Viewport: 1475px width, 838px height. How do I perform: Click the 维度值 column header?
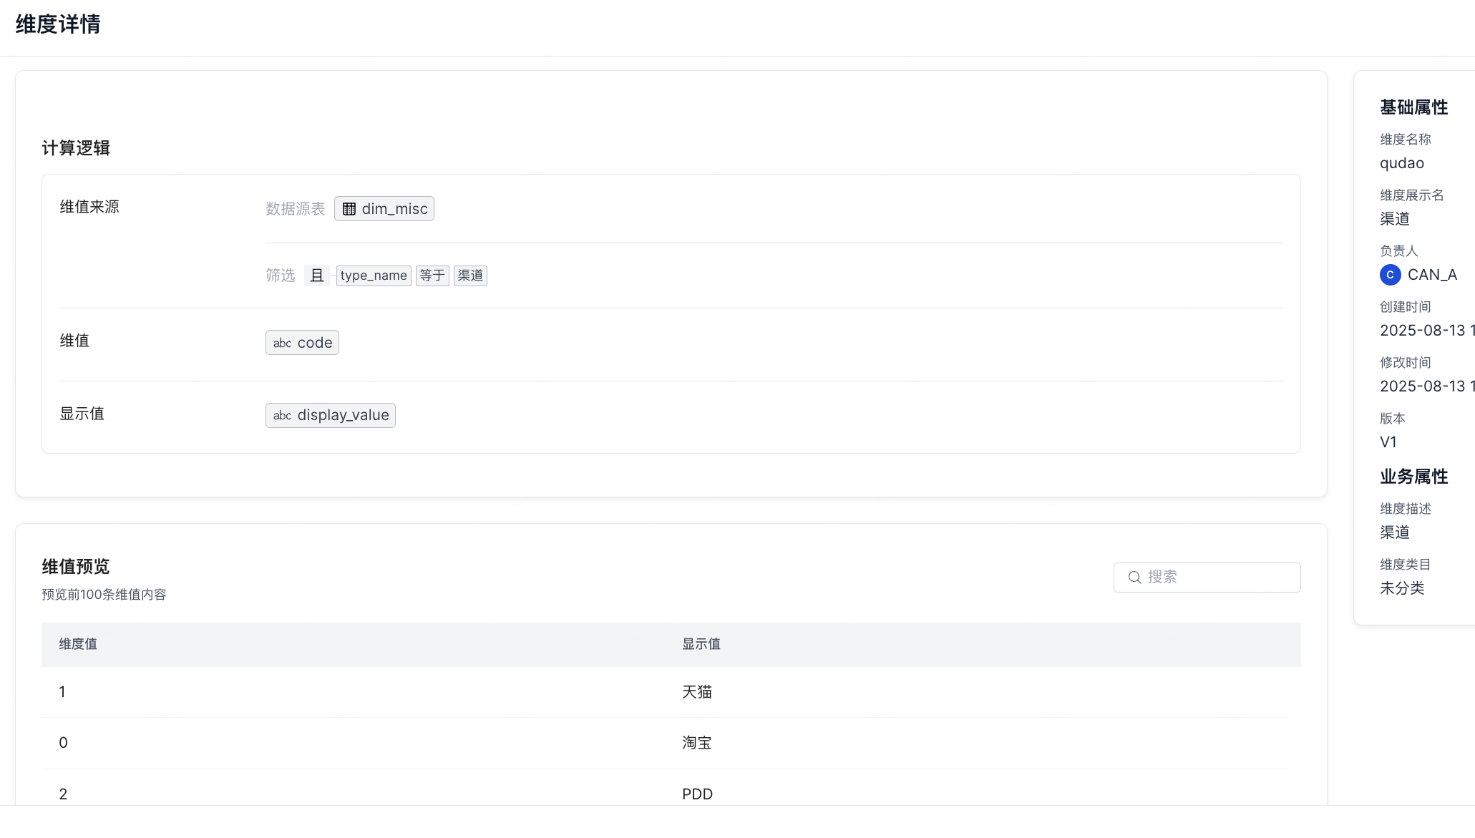[78, 644]
